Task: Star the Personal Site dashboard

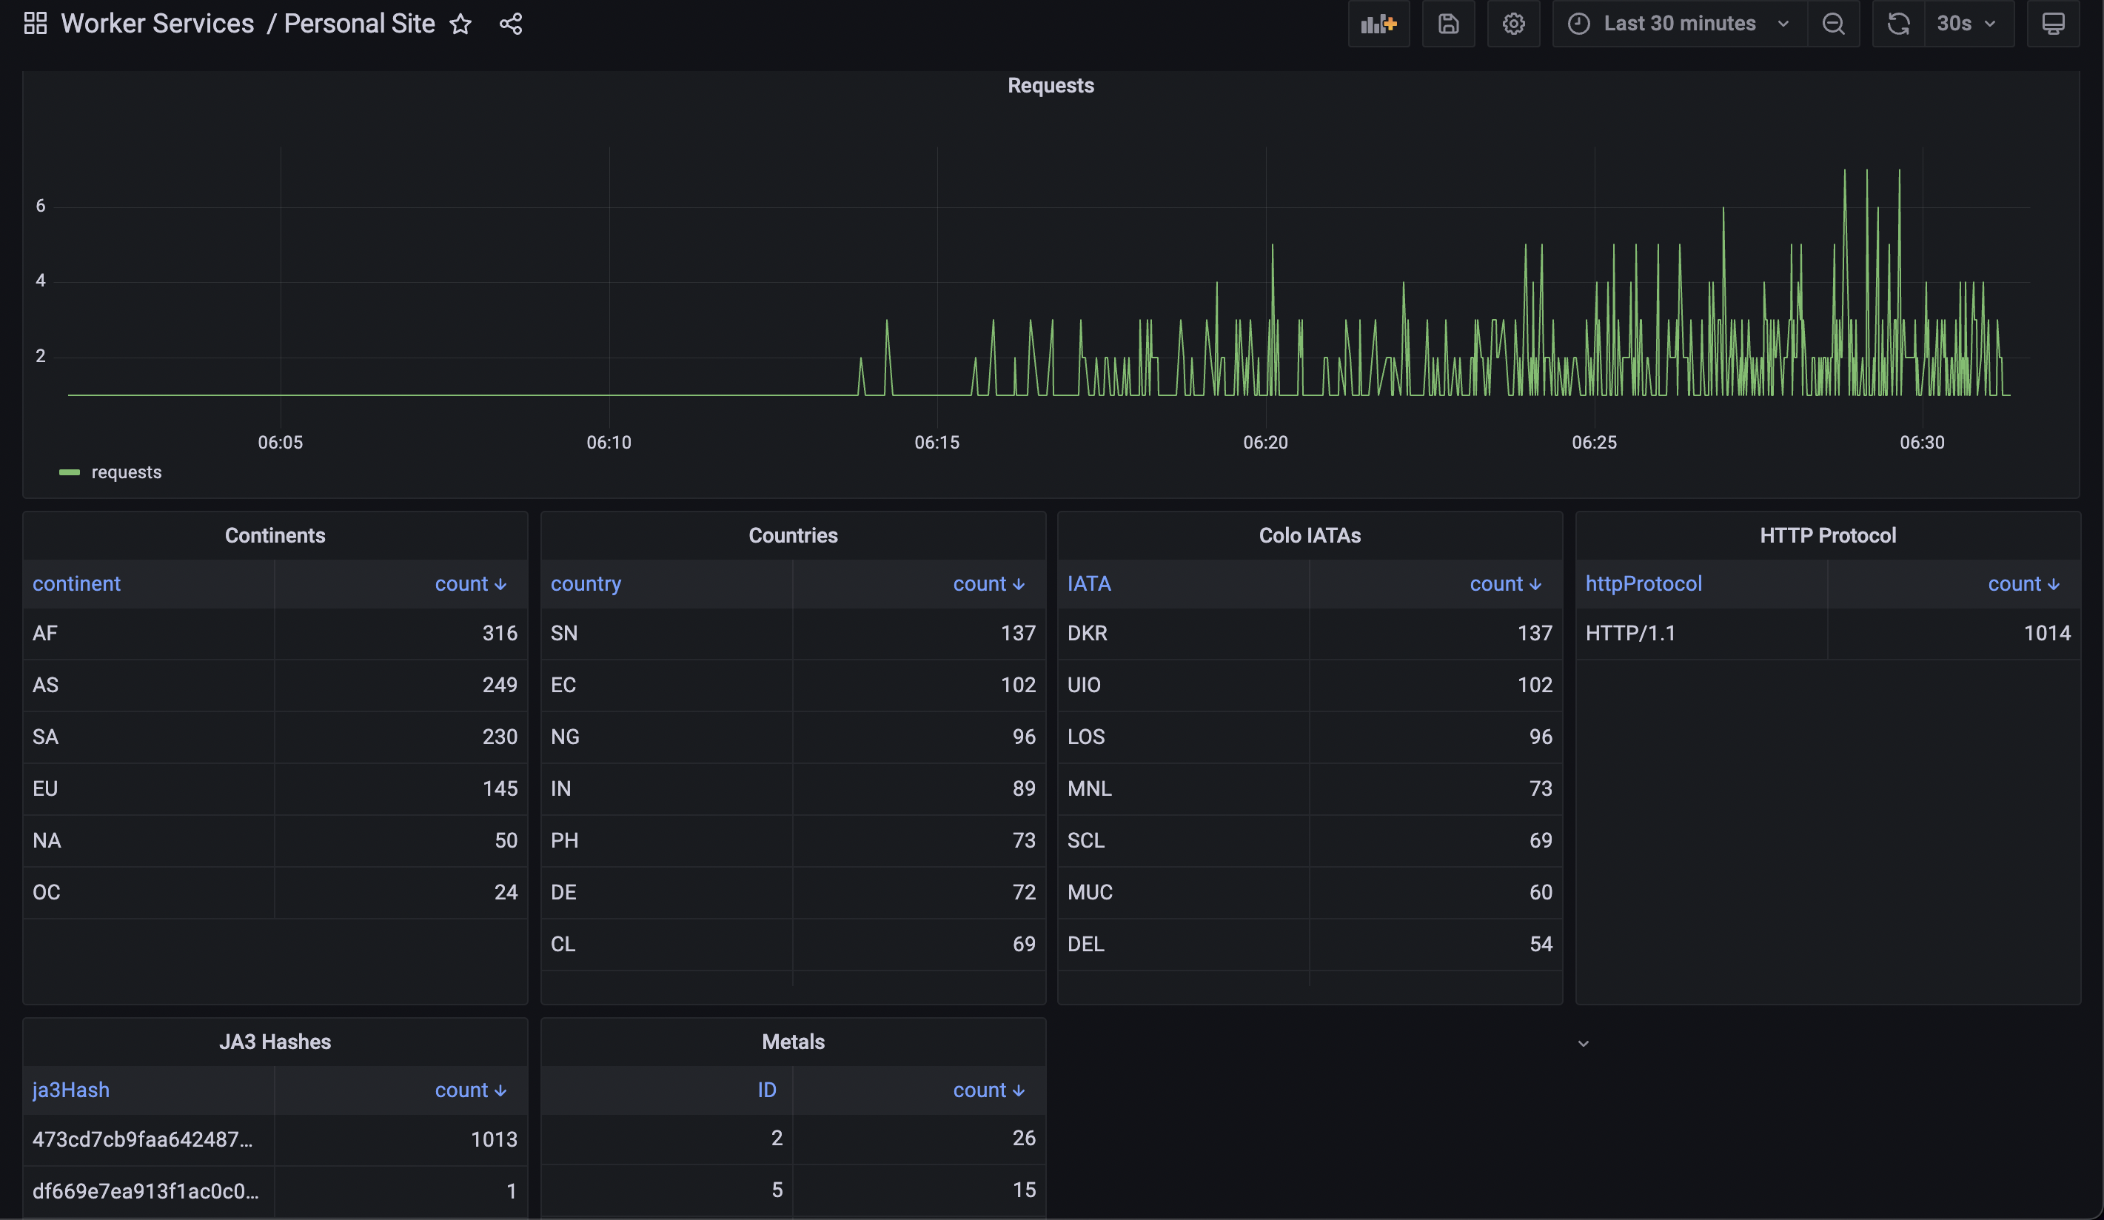Action: (461, 24)
